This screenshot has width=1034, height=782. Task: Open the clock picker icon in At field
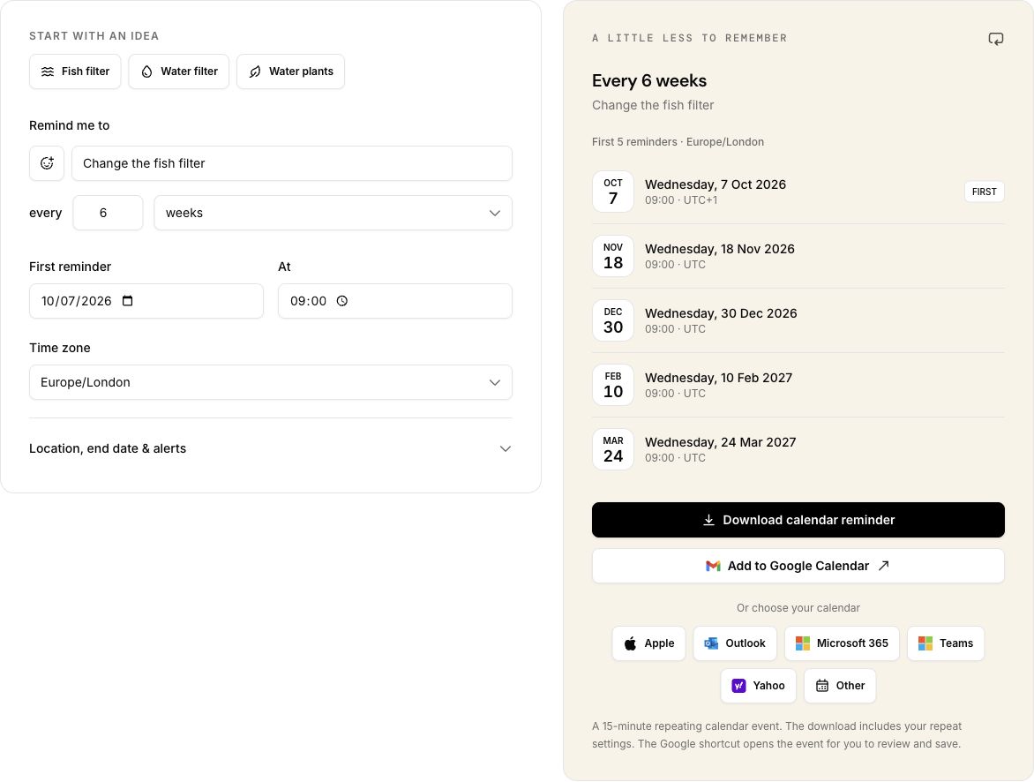[342, 301]
